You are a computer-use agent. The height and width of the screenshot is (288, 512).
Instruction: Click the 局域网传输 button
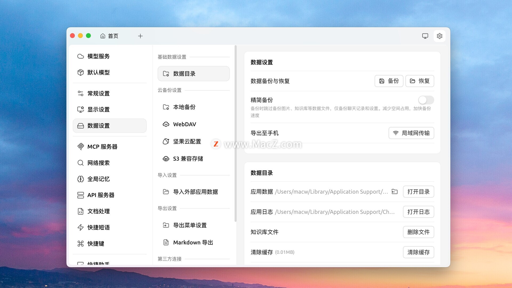[x=411, y=133]
